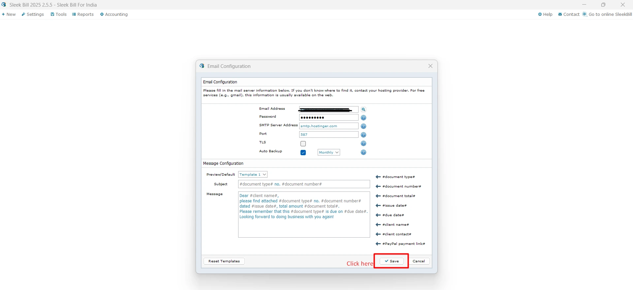633x290 pixels.
Task: Insert #client name# using its arrow
Action: coord(378,225)
